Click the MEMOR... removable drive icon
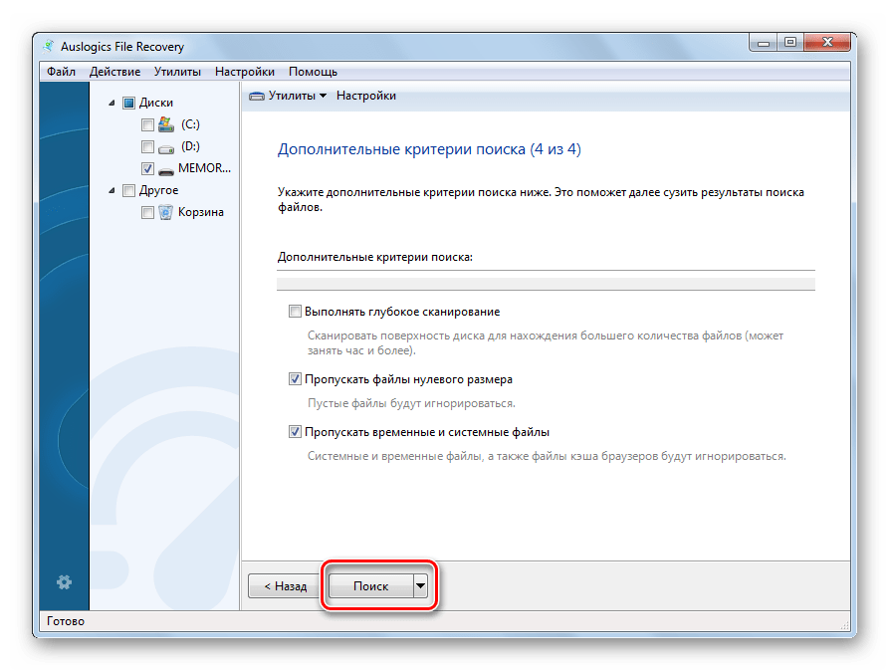The width and height of the screenshot is (890, 671). point(166,170)
